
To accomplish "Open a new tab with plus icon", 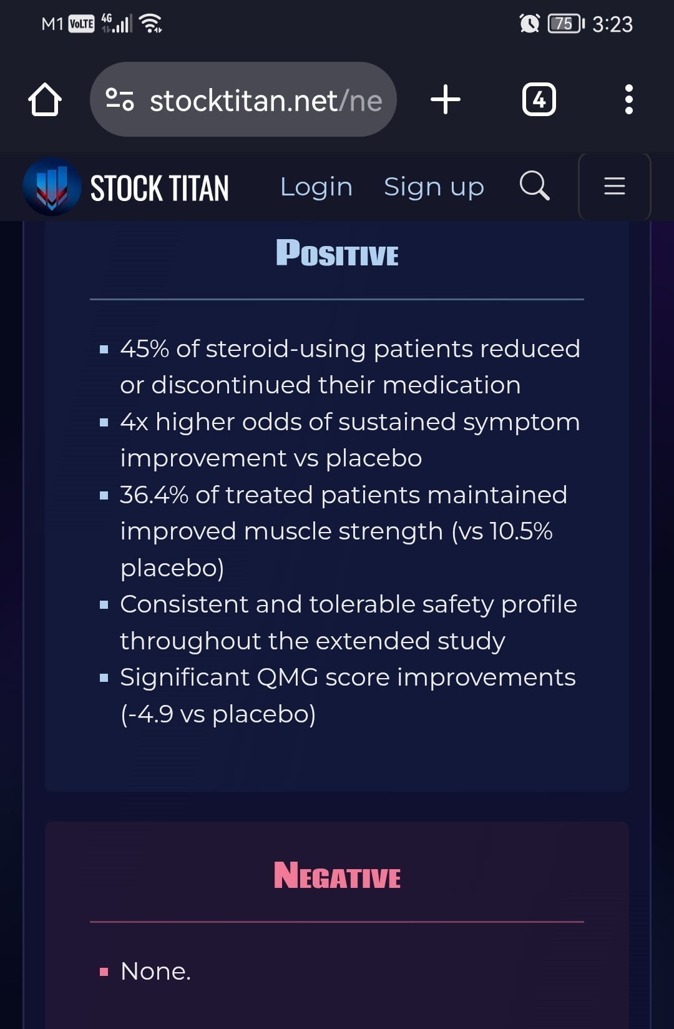I will pyautogui.click(x=446, y=100).
